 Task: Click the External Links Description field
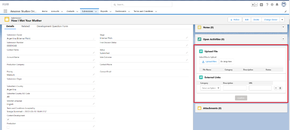coord(235,88)
